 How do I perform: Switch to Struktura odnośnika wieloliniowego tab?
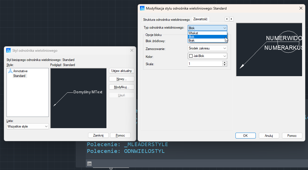[166, 20]
